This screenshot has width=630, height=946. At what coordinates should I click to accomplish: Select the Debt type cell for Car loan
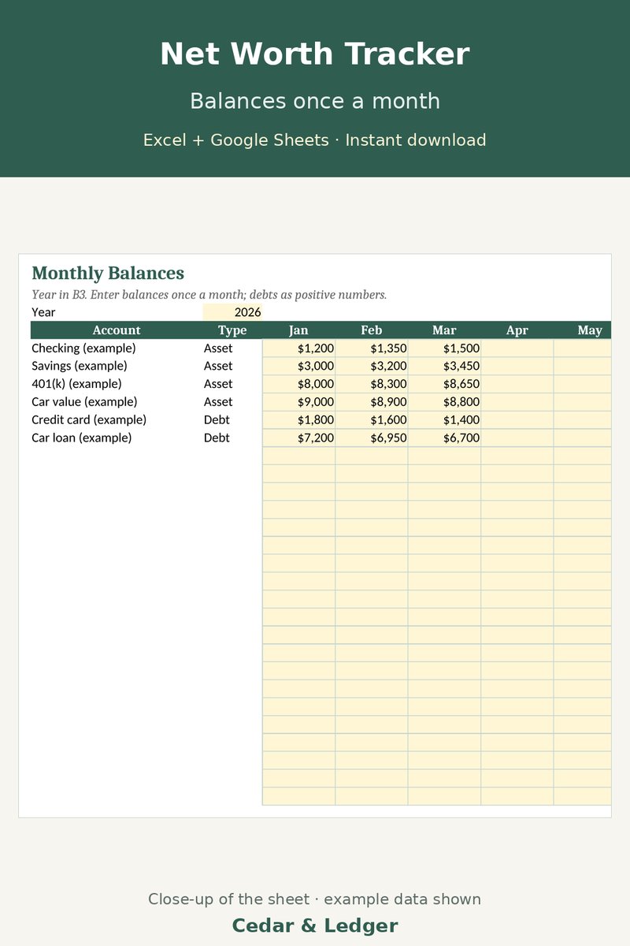point(232,438)
